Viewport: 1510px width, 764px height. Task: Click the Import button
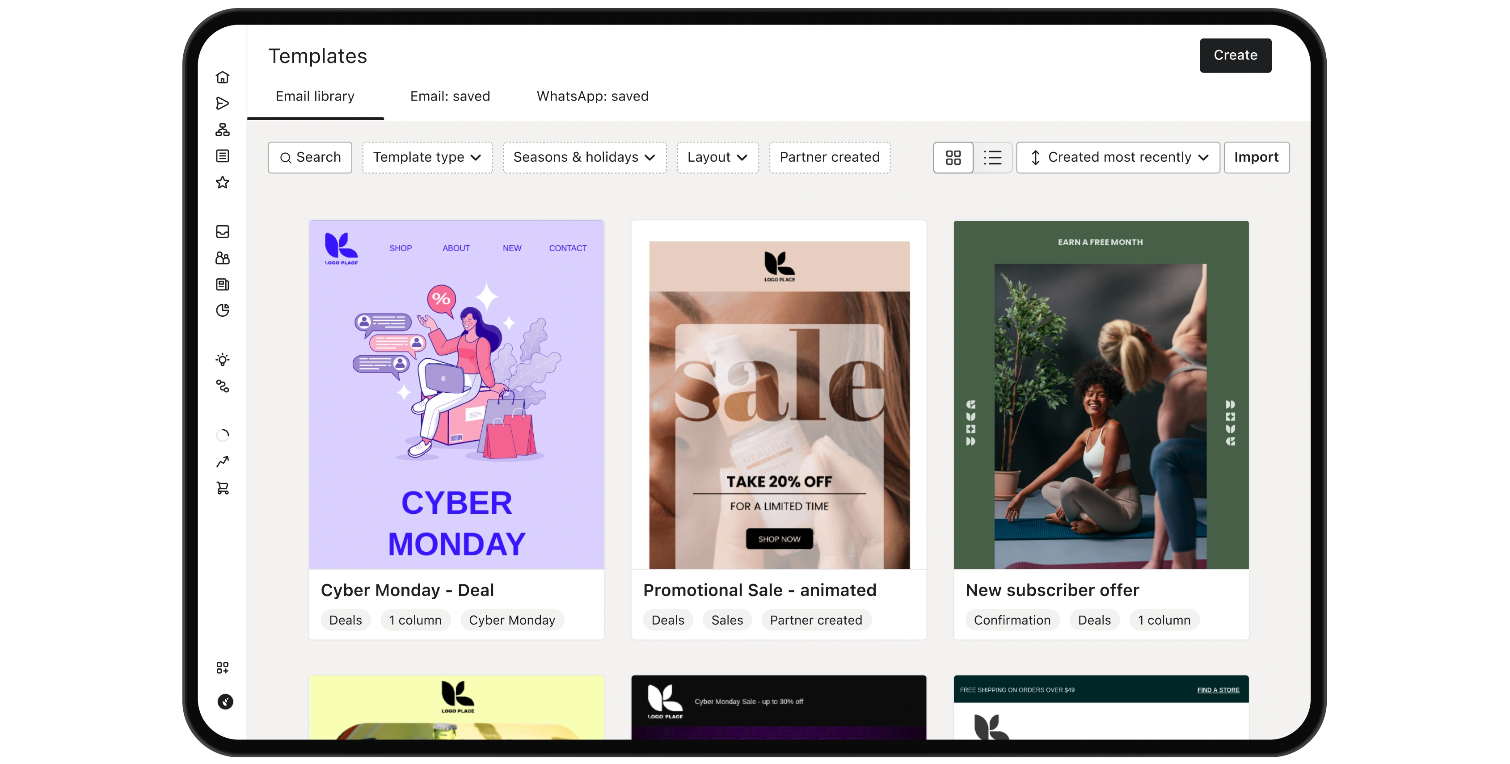[x=1256, y=157]
